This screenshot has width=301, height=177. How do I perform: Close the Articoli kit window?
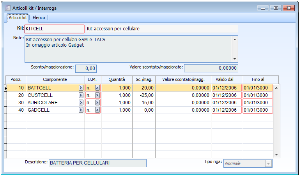point(289,8)
